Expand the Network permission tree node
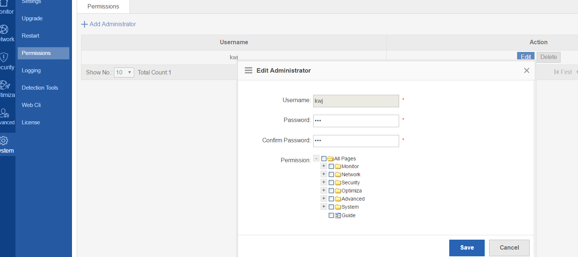This screenshot has width=578, height=257. (323, 174)
